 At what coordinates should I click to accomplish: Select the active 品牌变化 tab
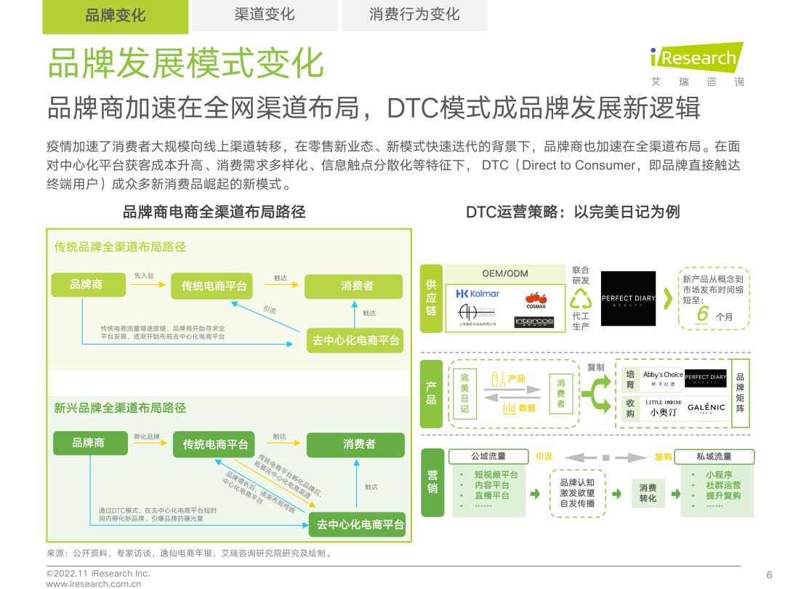click(116, 16)
